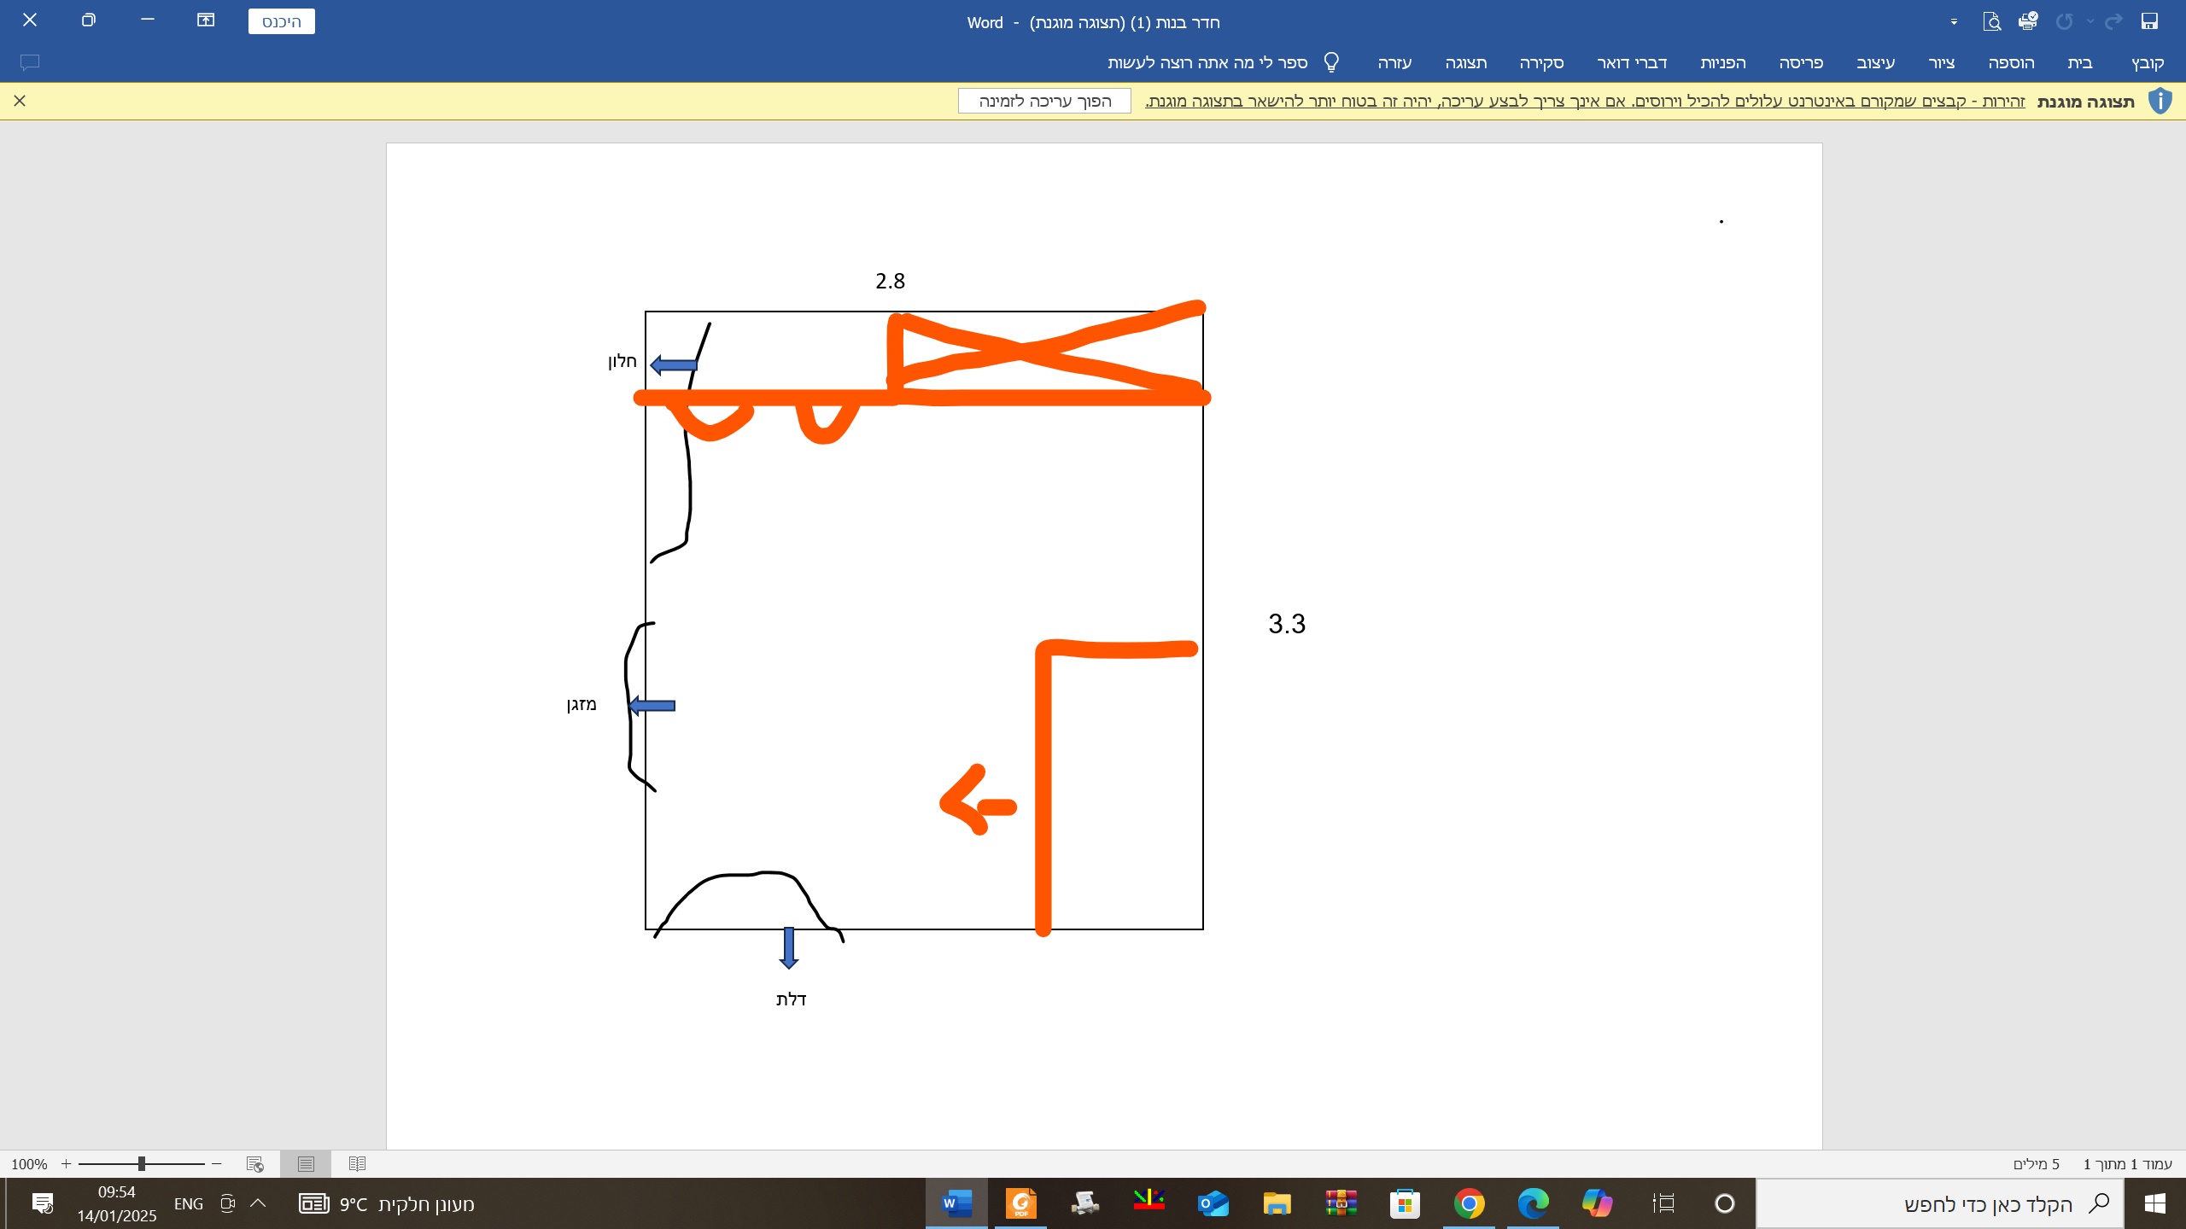Open the קובץ (File) tab
The width and height of the screenshot is (2186, 1229).
point(2148,62)
